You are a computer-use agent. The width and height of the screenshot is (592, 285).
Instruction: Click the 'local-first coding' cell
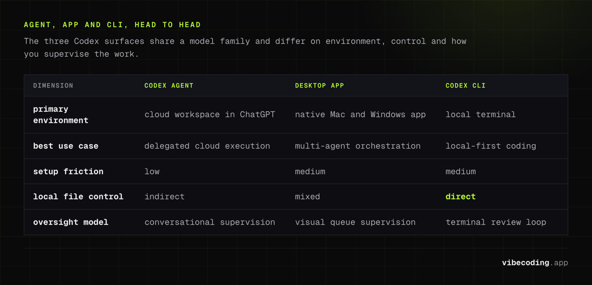pyautogui.click(x=491, y=146)
